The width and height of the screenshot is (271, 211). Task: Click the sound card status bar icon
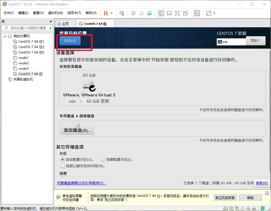(x=248, y=208)
